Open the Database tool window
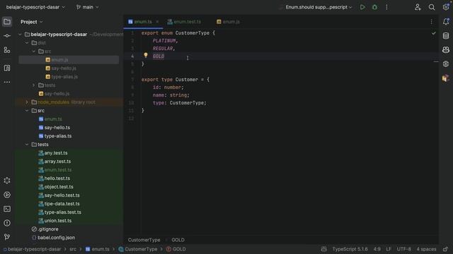The width and height of the screenshot is (453, 254). click(x=446, y=36)
